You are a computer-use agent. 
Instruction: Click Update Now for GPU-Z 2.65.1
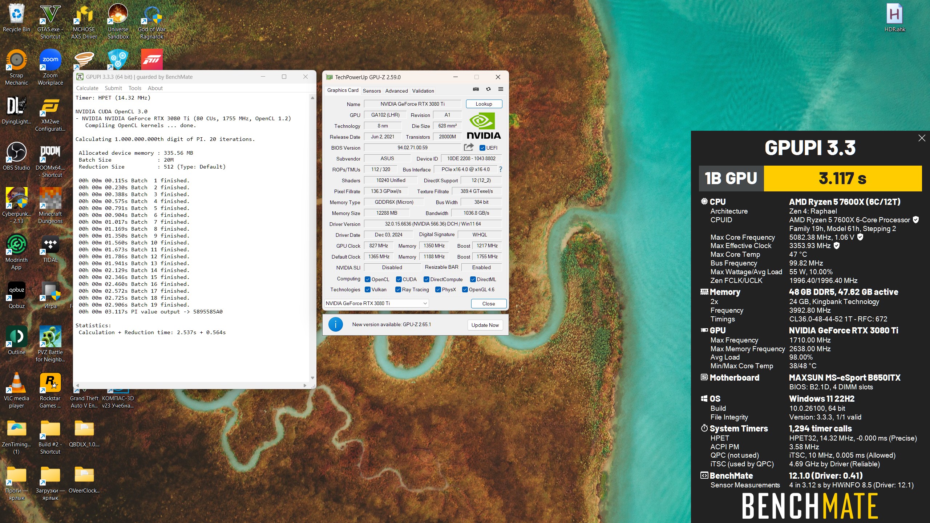(485, 325)
